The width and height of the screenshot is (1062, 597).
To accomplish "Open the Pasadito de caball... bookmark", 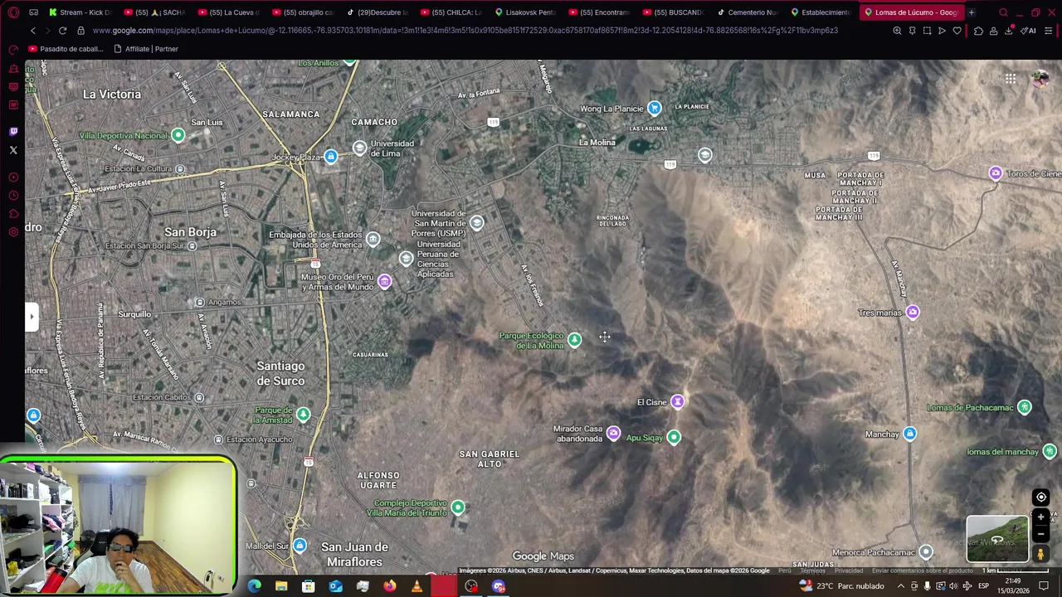I will (x=66, y=49).
